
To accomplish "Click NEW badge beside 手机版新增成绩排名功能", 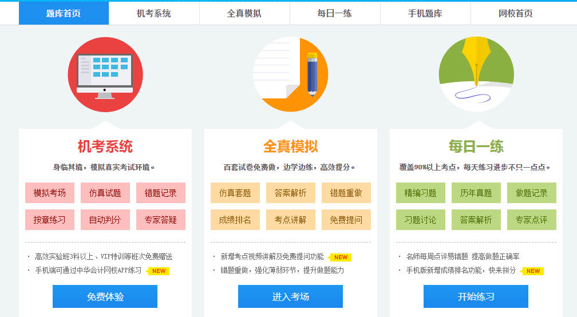I will [533, 271].
